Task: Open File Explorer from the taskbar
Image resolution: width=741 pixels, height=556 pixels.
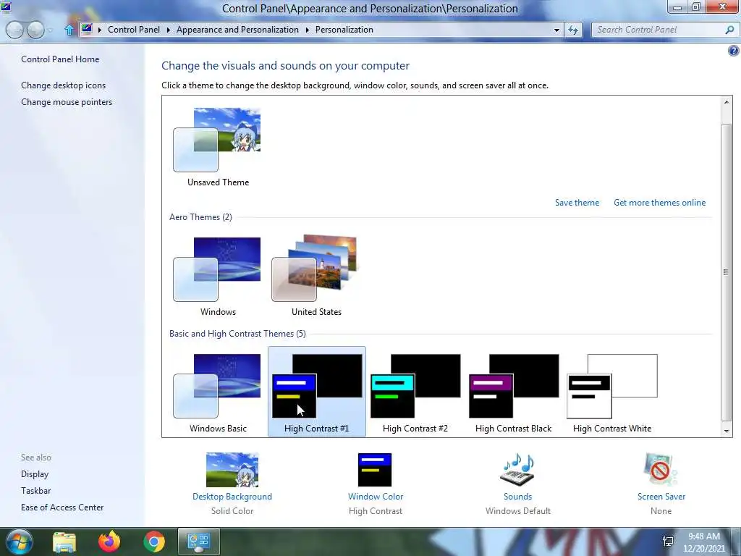Action: coord(64,542)
